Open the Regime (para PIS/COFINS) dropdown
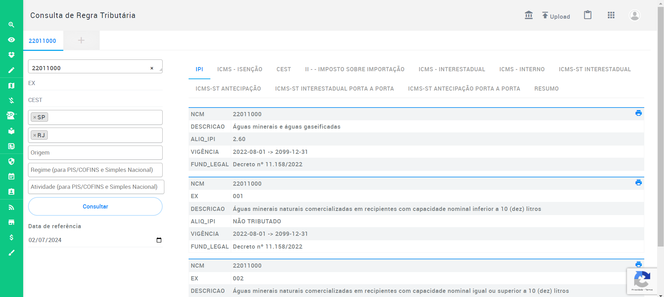This screenshot has width=664, height=297. click(95, 170)
